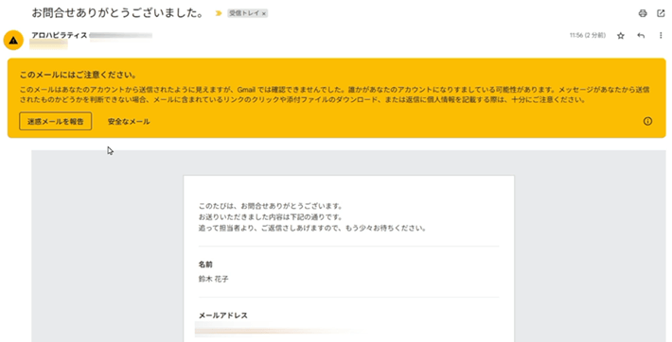
Task: Click the メールアドレス field label
Action: (222, 316)
